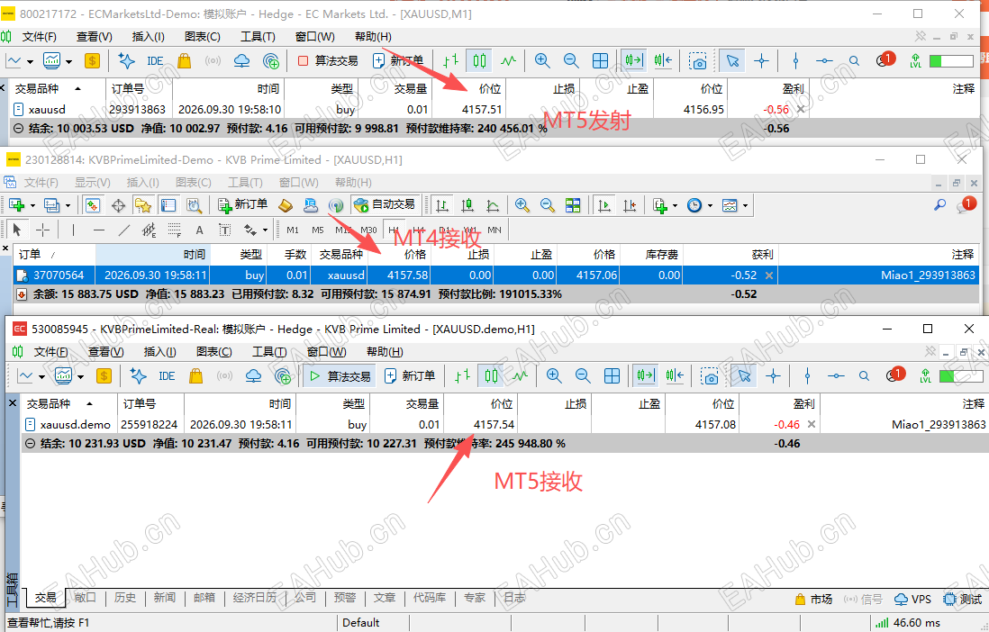Viewport: 989px width, 632px height.
Task: Switch to line chart in EC Markets toolbar
Action: pos(508,61)
